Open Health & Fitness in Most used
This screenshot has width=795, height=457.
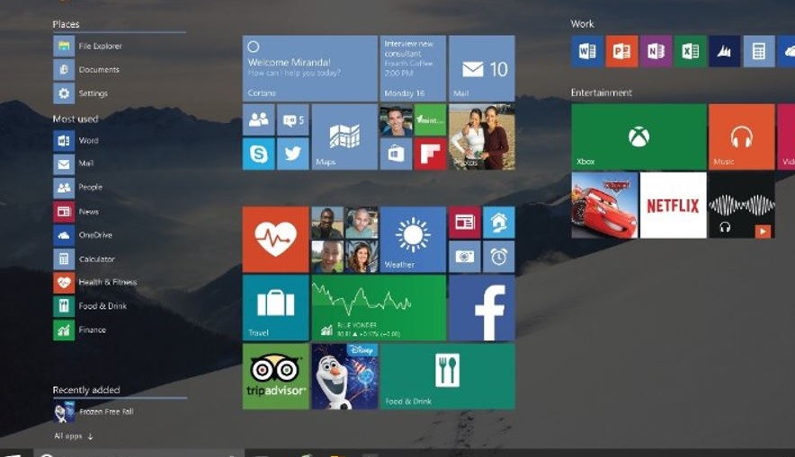click(x=95, y=283)
